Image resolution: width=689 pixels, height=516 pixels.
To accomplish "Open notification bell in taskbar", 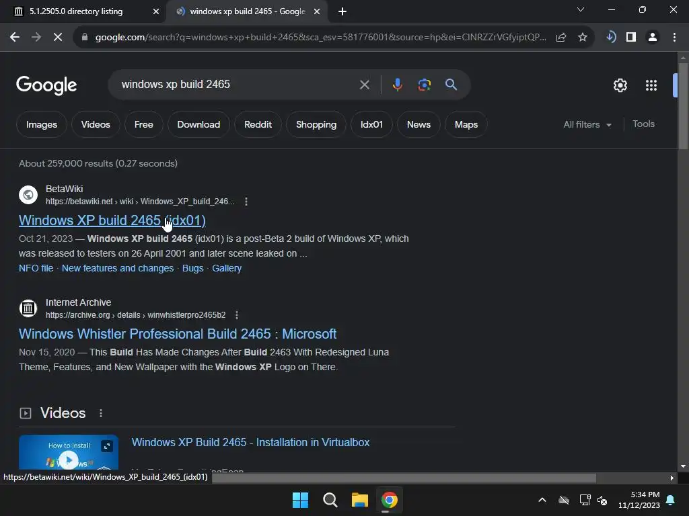I will click(x=671, y=500).
